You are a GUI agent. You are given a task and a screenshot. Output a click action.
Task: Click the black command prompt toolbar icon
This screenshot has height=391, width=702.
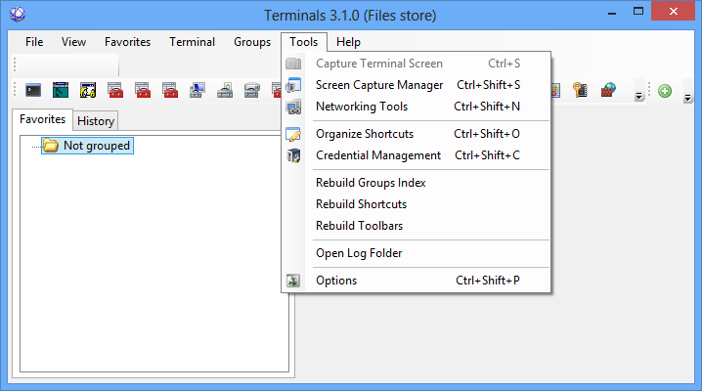point(33,91)
